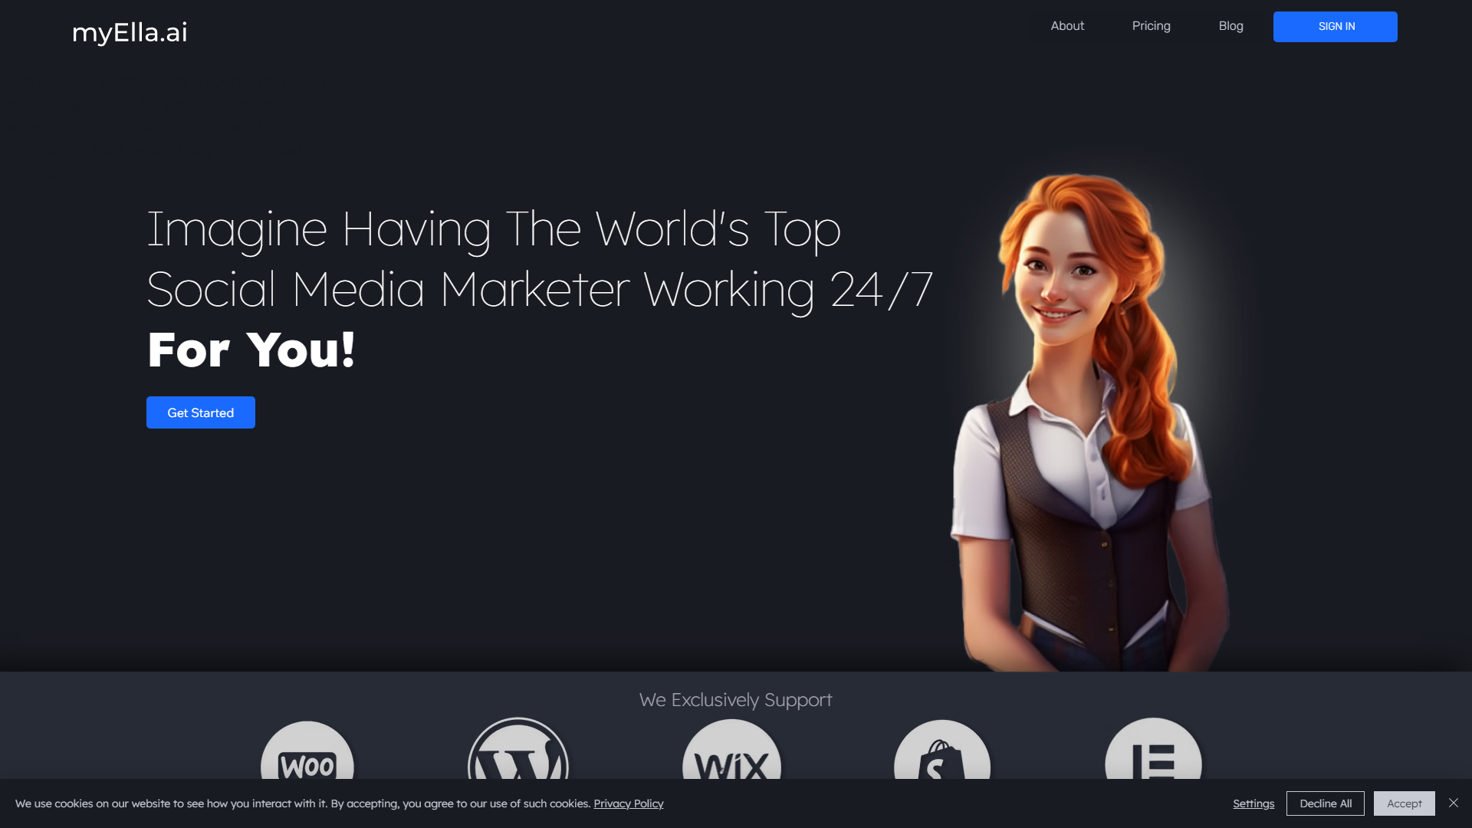Click the 'We Exclusively Support' heading
The image size is (1472, 828).
pos(735,700)
